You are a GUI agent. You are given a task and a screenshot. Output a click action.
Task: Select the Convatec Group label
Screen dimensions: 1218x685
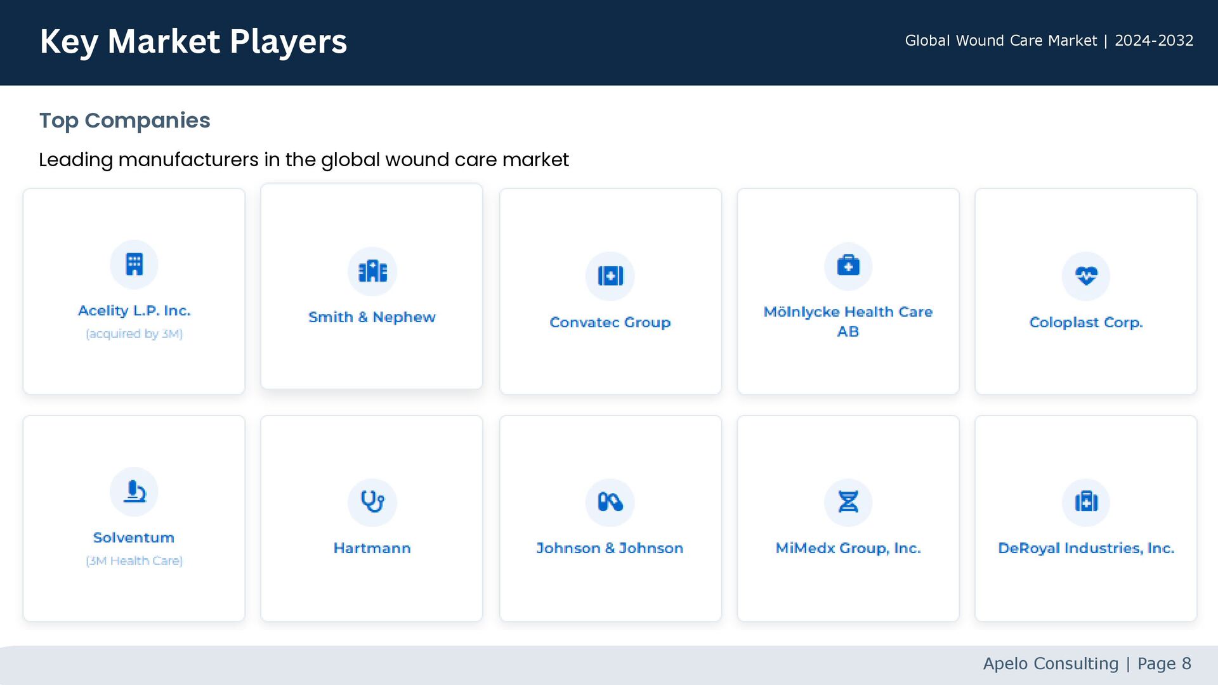tap(610, 322)
